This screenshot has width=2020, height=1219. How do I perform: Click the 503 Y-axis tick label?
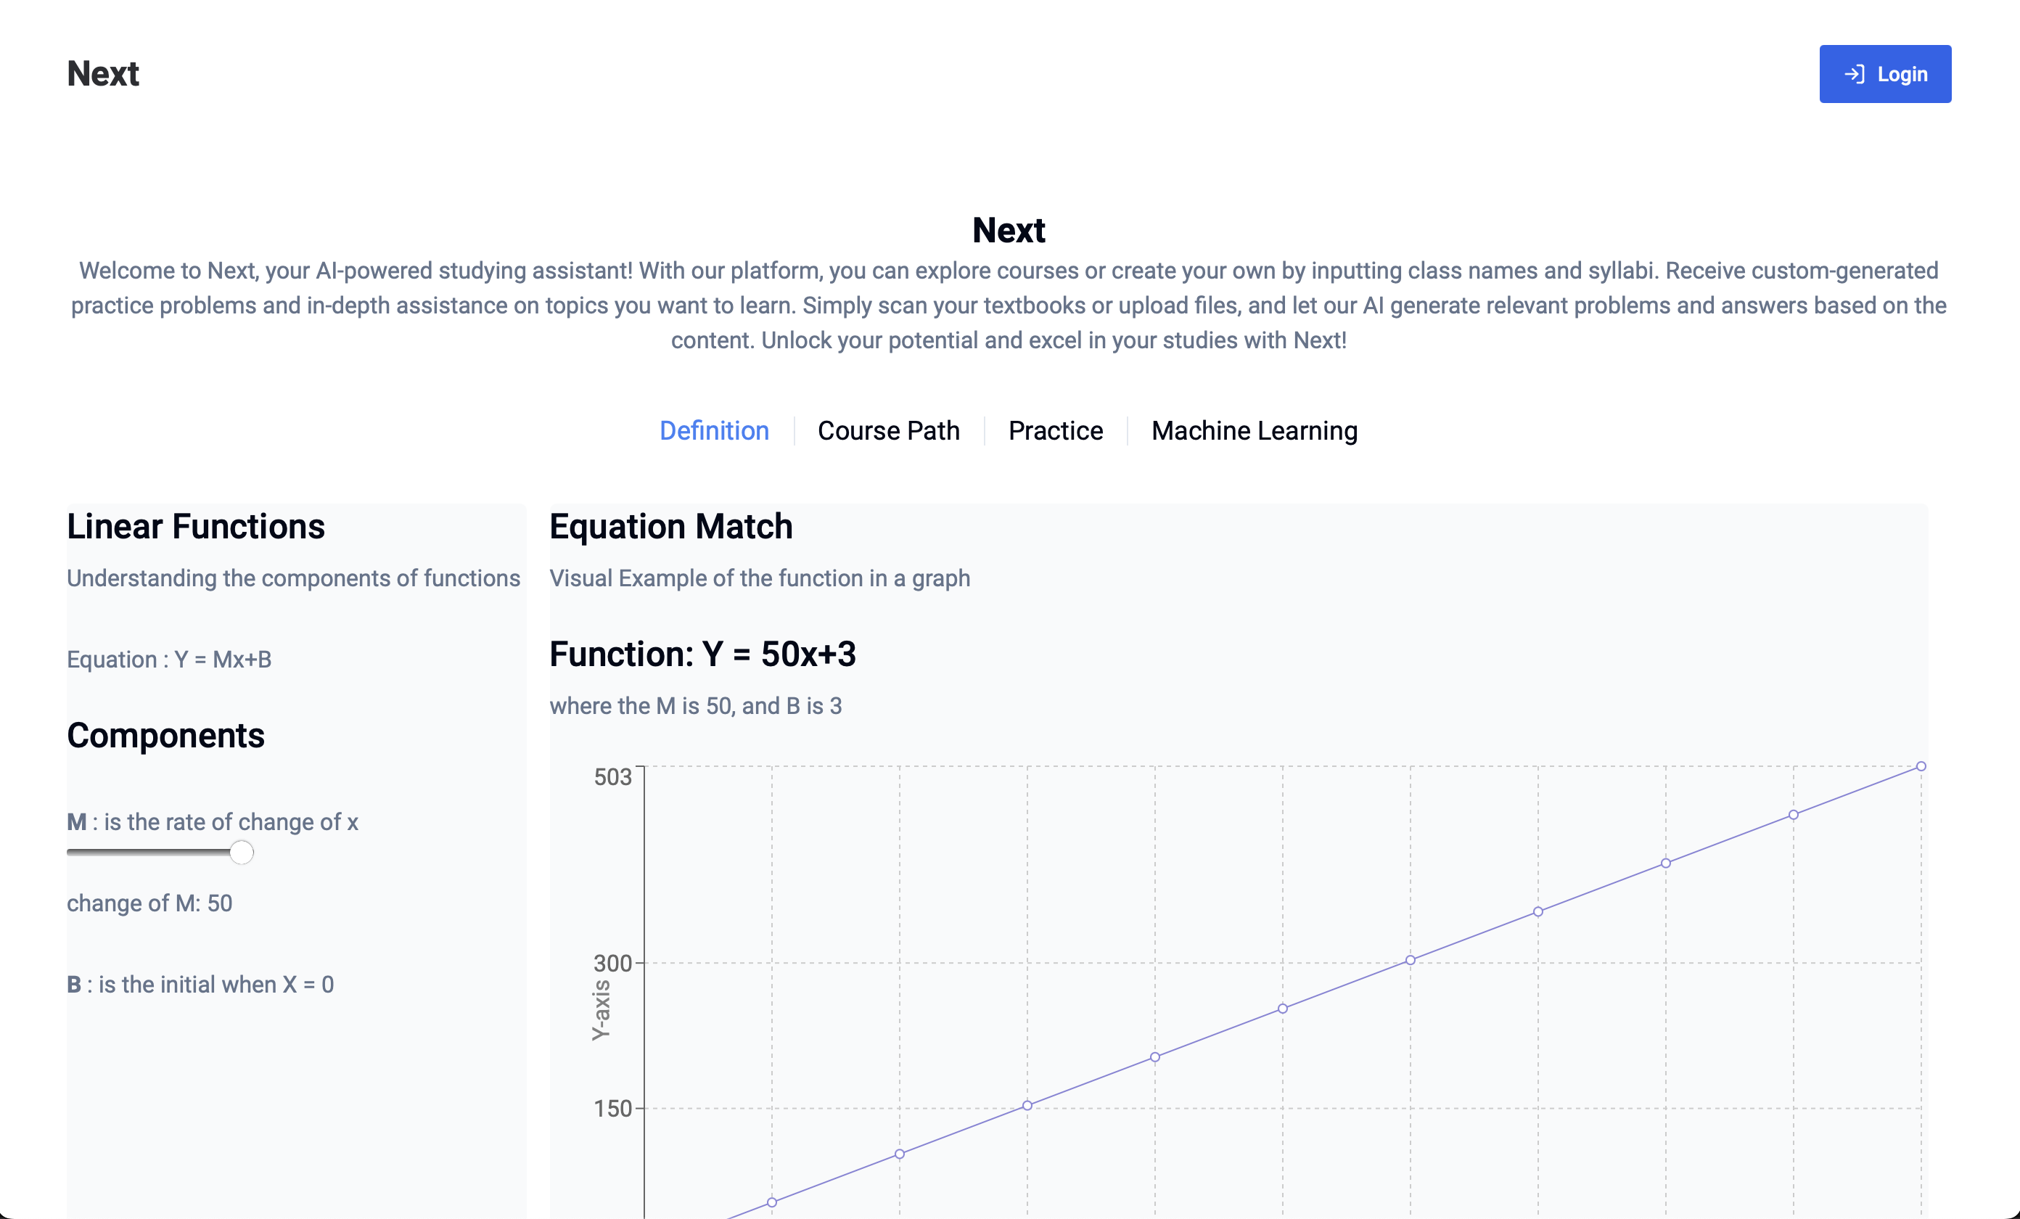coord(612,777)
